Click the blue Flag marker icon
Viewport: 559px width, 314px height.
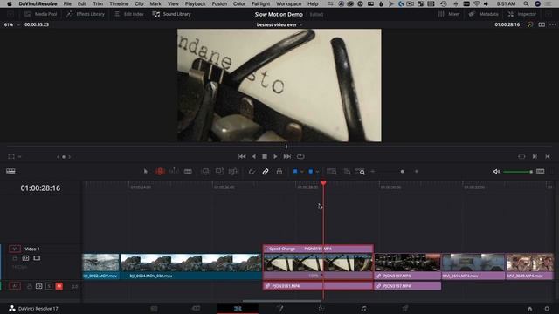tap(295, 172)
